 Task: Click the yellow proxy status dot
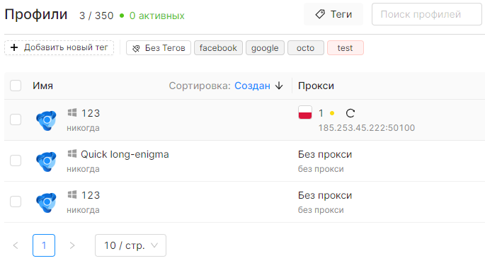click(332, 113)
